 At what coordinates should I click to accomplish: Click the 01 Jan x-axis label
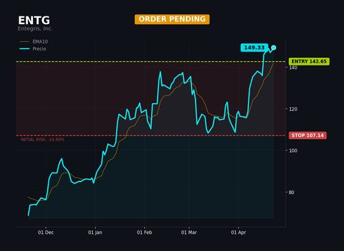click(95, 232)
